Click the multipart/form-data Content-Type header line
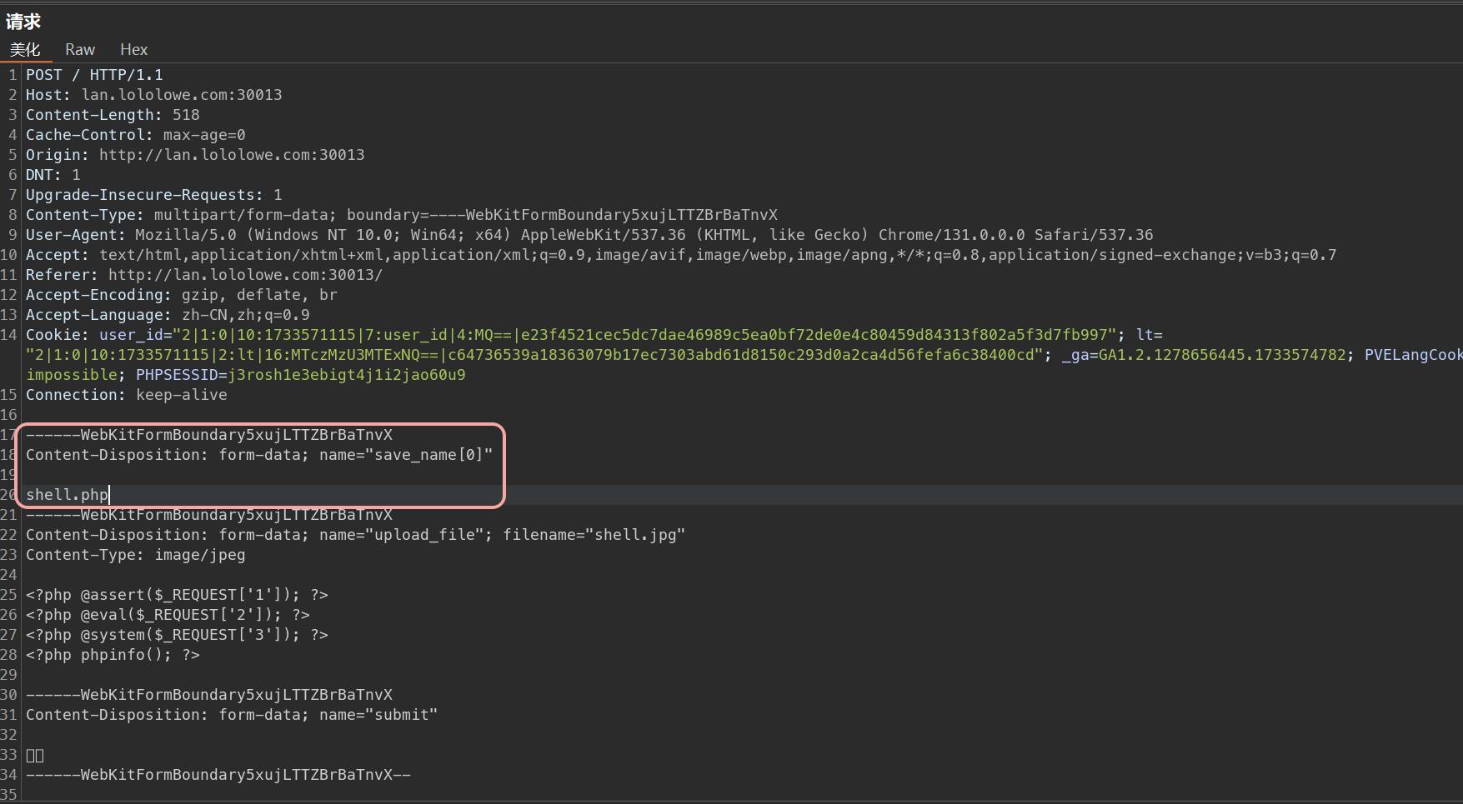Image resolution: width=1463 pixels, height=804 pixels. click(402, 215)
